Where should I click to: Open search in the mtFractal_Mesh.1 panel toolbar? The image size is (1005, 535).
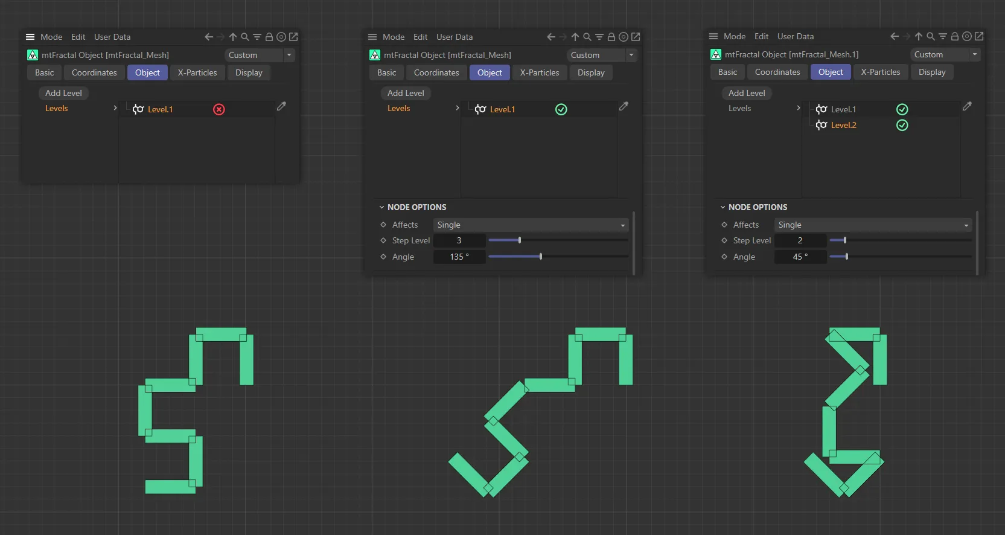click(x=930, y=36)
